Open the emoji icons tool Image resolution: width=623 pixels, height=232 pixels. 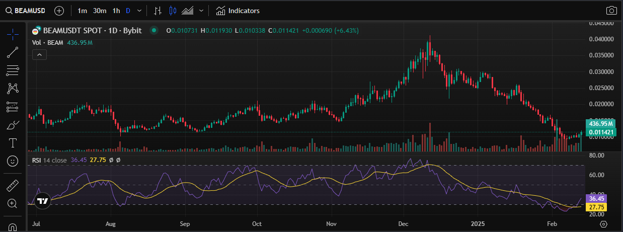coord(13,162)
